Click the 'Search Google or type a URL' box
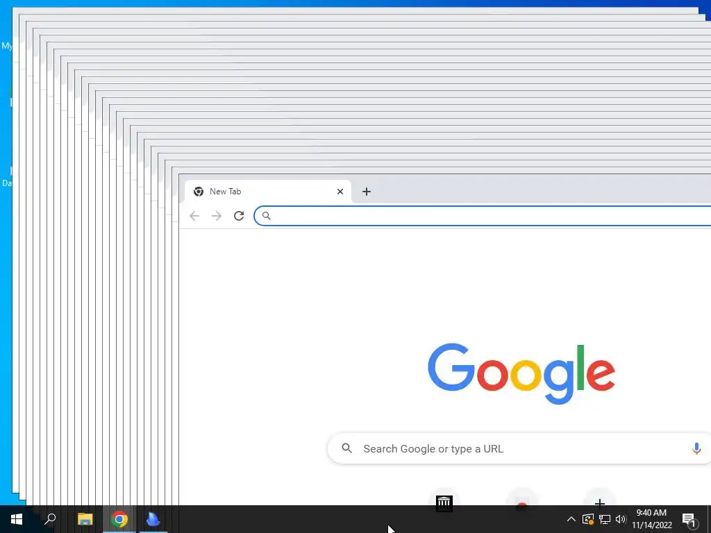Screen dimensions: 711x533 [519, 449]
